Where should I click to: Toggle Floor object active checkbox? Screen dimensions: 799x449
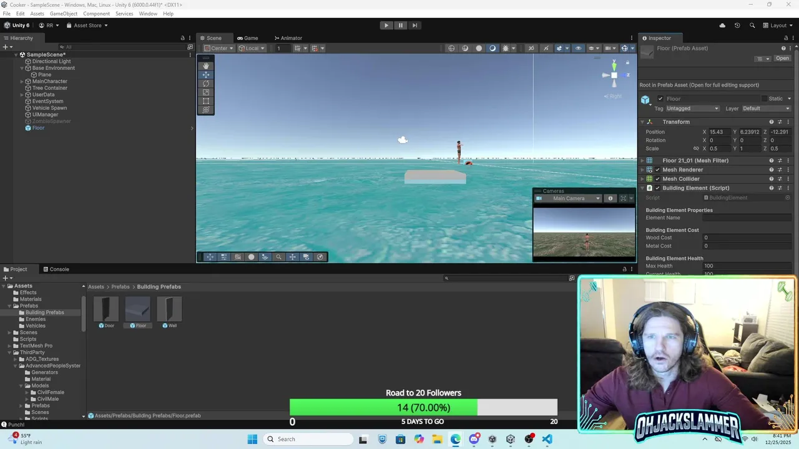660,99
